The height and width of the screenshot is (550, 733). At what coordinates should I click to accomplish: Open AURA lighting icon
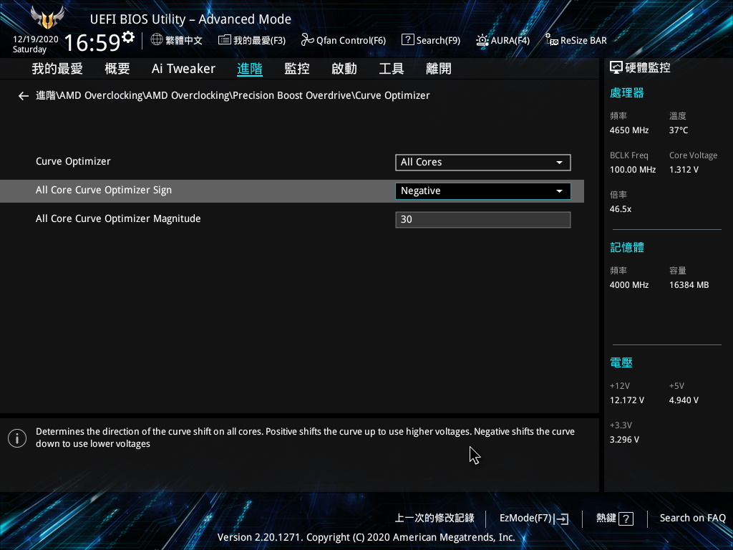(482, 40)
